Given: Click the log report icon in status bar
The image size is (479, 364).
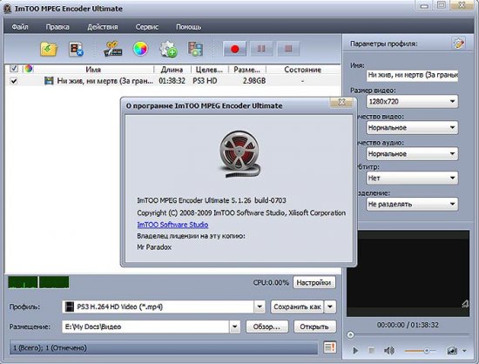Looking at the screenshot, I should point(329,347).
